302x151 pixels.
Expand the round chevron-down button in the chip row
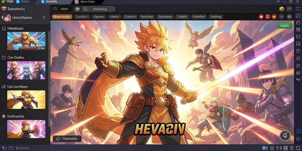point(281,17)
